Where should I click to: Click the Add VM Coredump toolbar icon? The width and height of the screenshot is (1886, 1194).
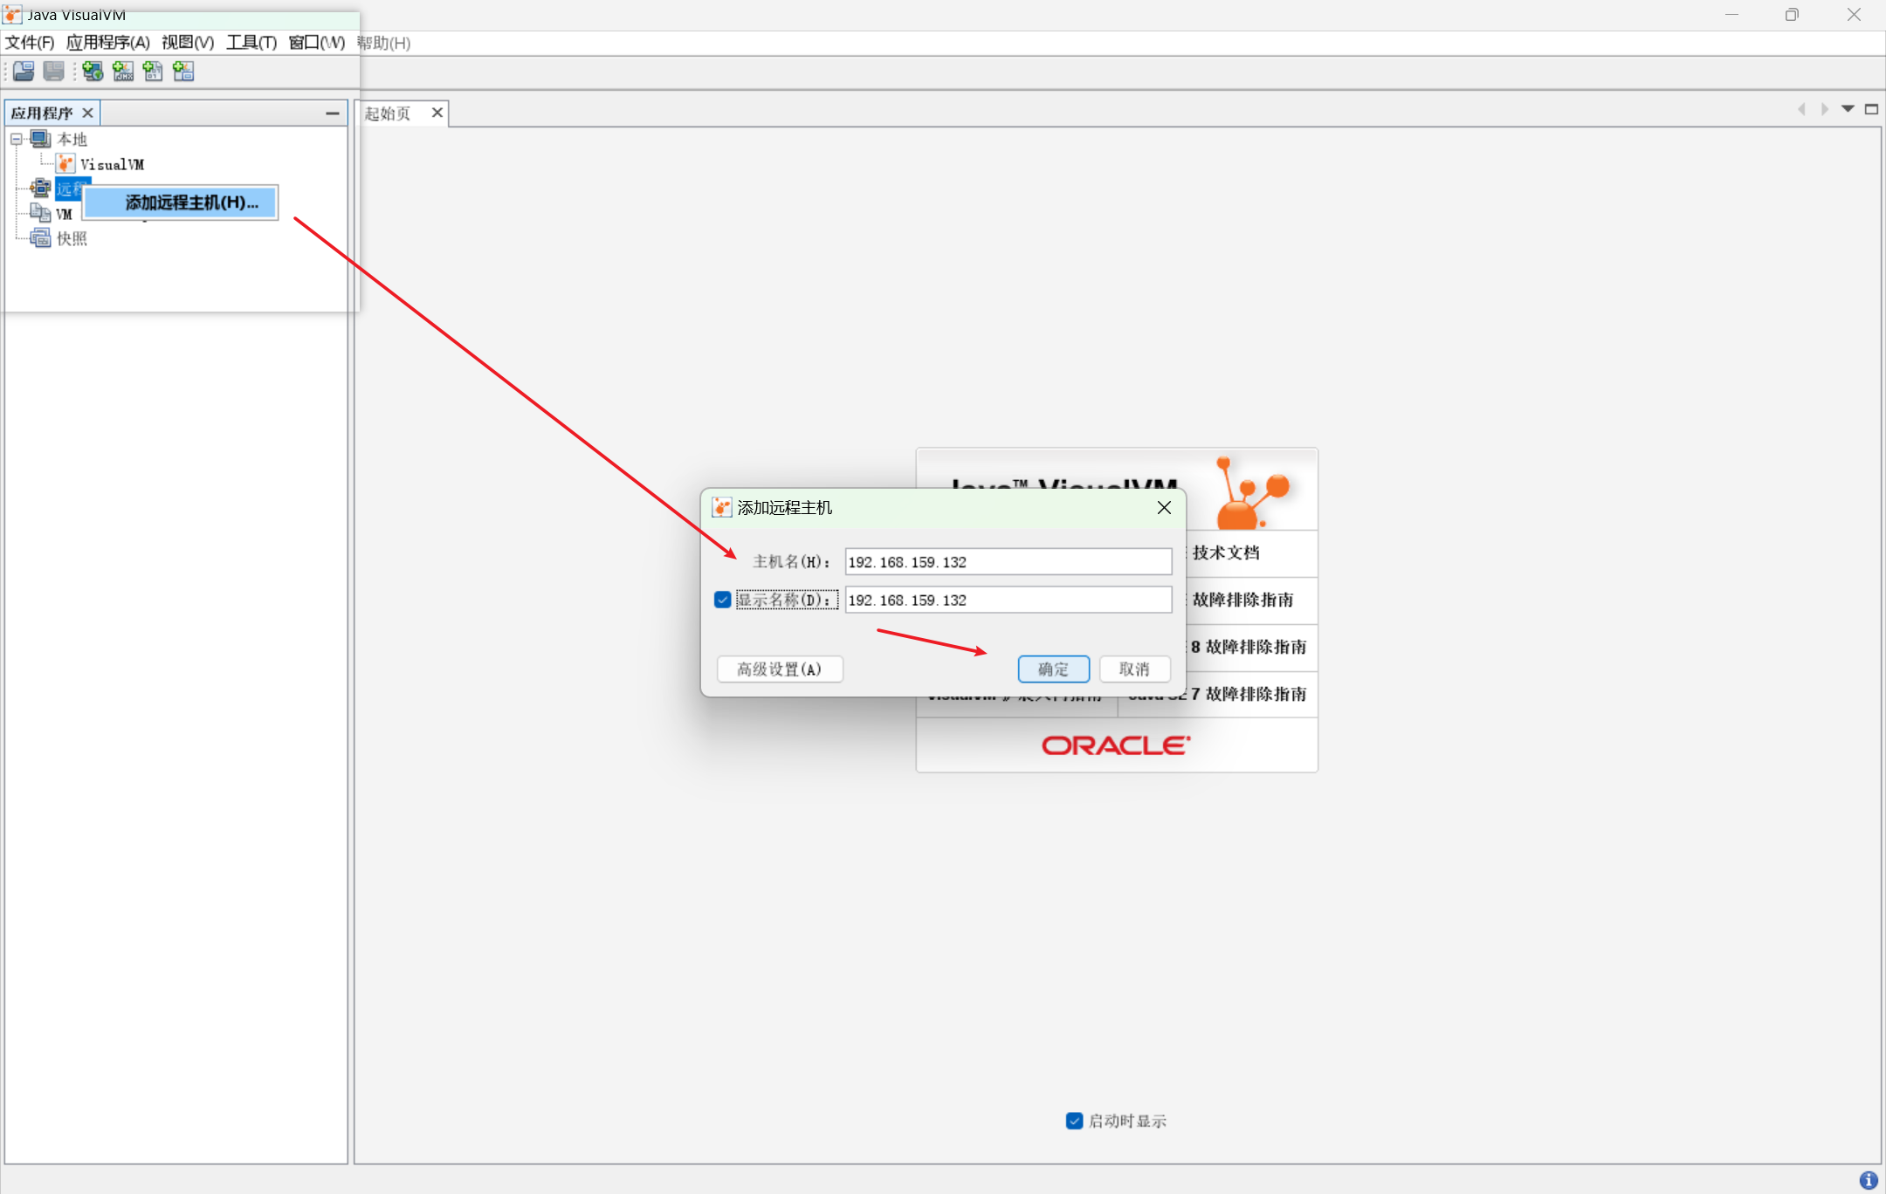(153, 72)
